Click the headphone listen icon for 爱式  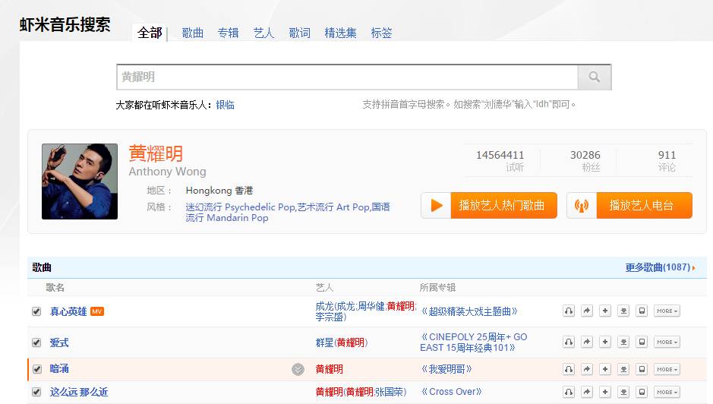pyautogui.click(x=569, y=342)
